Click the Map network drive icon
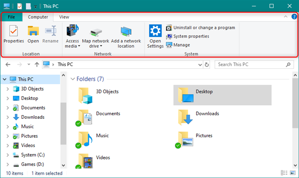Viewport: 299px width, 178px height. [96, 32]
